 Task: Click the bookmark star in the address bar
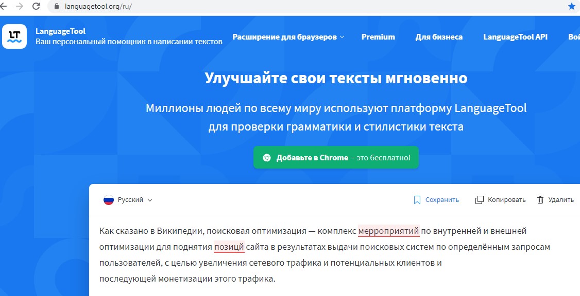pyautogui.click(x=571, y=7)
